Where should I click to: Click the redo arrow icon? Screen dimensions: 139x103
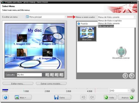(92, 97)
